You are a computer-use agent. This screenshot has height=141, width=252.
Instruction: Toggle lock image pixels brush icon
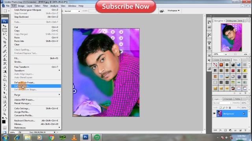pyautogui.click(x=224, y=108)
